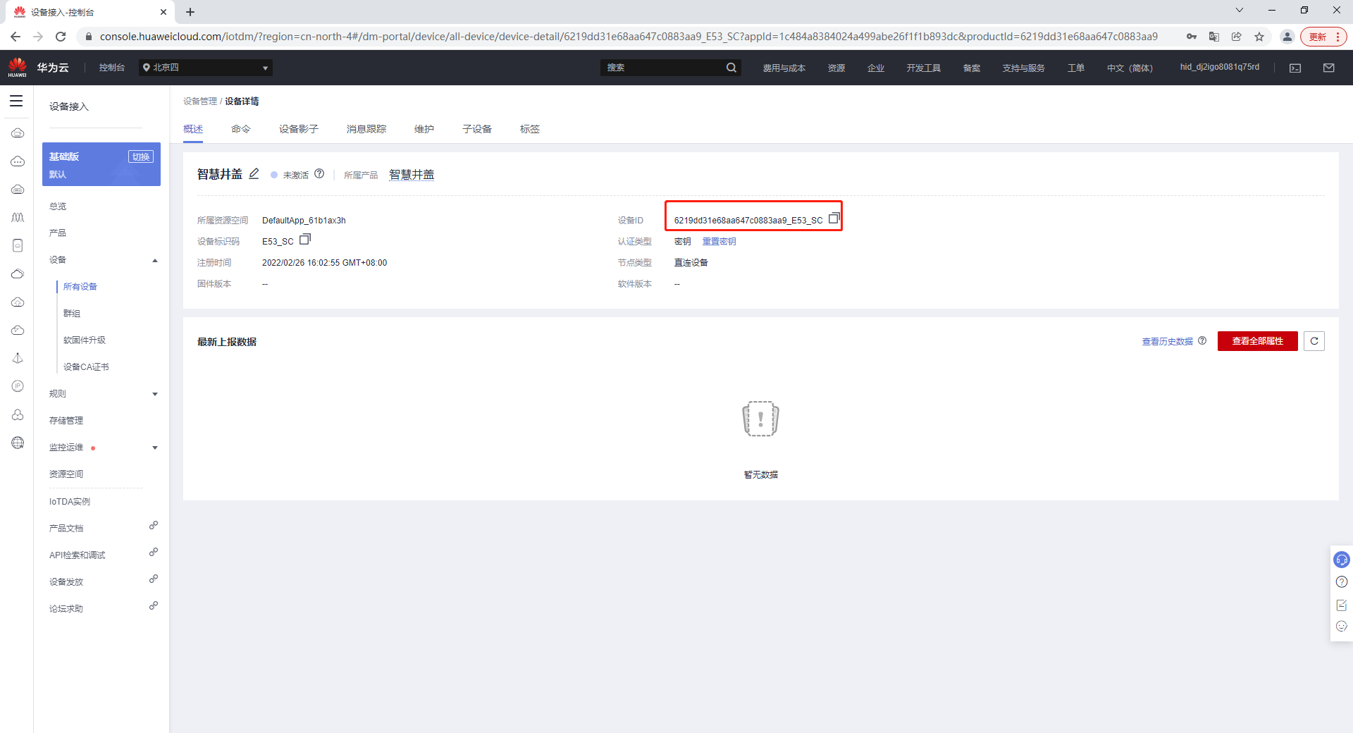Open 总览 in the sidebar
Screen dimensions: 1353x733
point(58,207)
